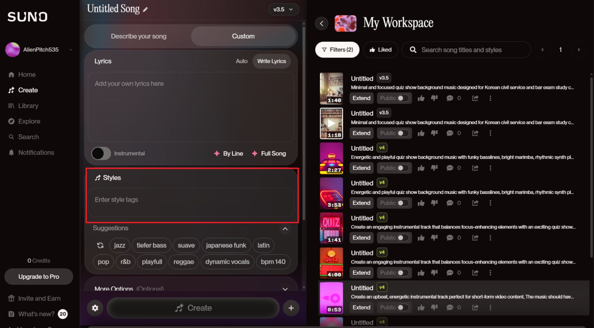This screenshot has width=594, height=328.
Task: Like the 1:18 Untitled song
Action: tap(421, 133)
